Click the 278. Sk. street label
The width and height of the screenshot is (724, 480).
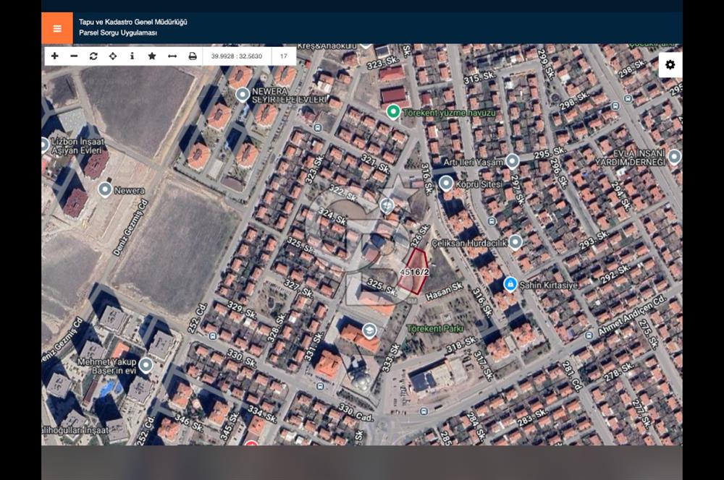click(x=619, y=371)
